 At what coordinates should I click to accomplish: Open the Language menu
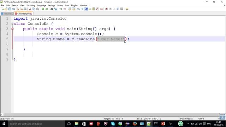click(x=41, y=6)
